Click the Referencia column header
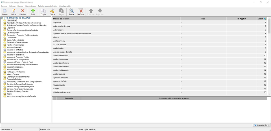 [x=69, y=98]
